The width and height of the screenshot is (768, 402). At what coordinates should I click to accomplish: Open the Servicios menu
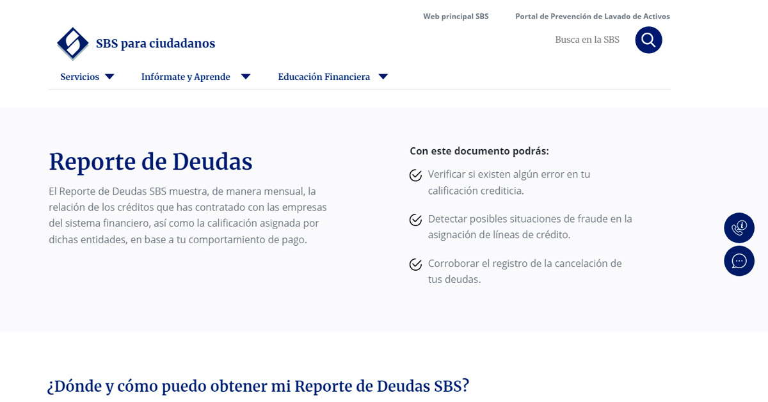pyautogui.click(x=80, y=77)
